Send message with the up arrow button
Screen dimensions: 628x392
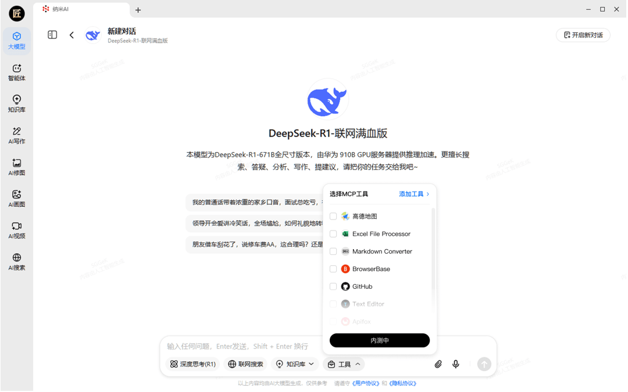pyautogui.click(x=484, y=364)
